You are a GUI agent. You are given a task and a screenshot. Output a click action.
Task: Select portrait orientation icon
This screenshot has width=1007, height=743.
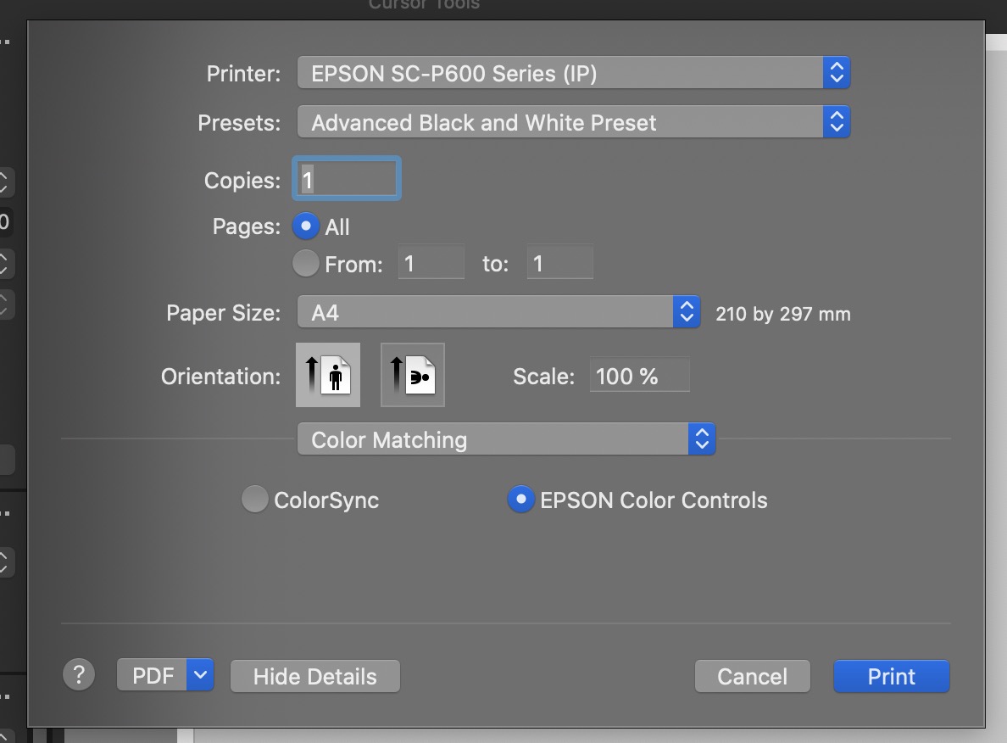tap(328, 375)
